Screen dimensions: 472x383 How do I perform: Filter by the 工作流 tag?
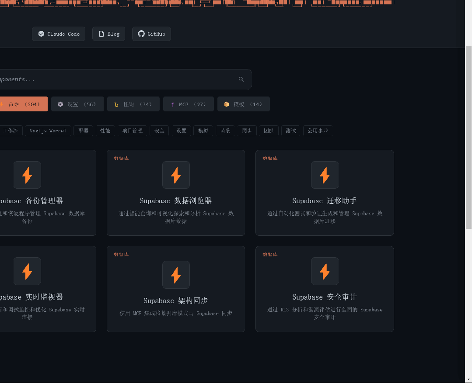pos(11,131)
